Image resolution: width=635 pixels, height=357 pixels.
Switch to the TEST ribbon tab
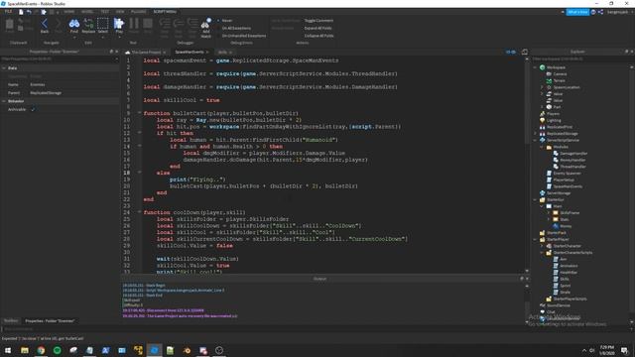(x=104, y=12)
